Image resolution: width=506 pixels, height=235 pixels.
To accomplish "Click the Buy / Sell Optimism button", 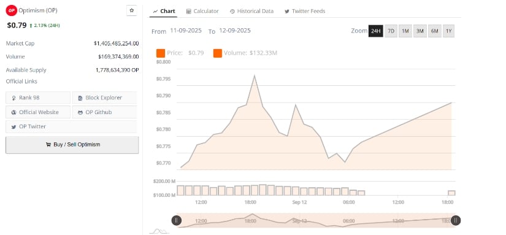I will (x=72, y=145).
